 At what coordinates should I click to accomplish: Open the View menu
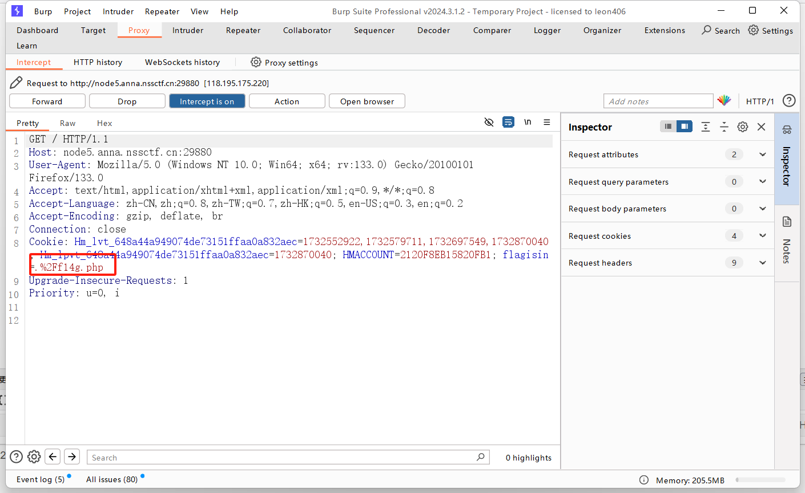pyautogui.click(x=199, y=11)
